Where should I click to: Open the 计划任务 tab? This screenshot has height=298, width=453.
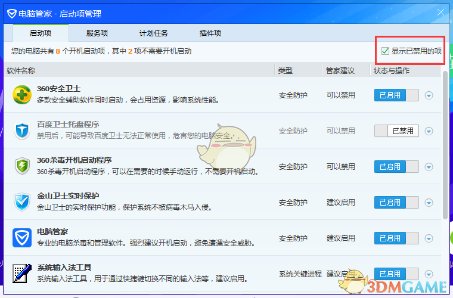[154, 33]
